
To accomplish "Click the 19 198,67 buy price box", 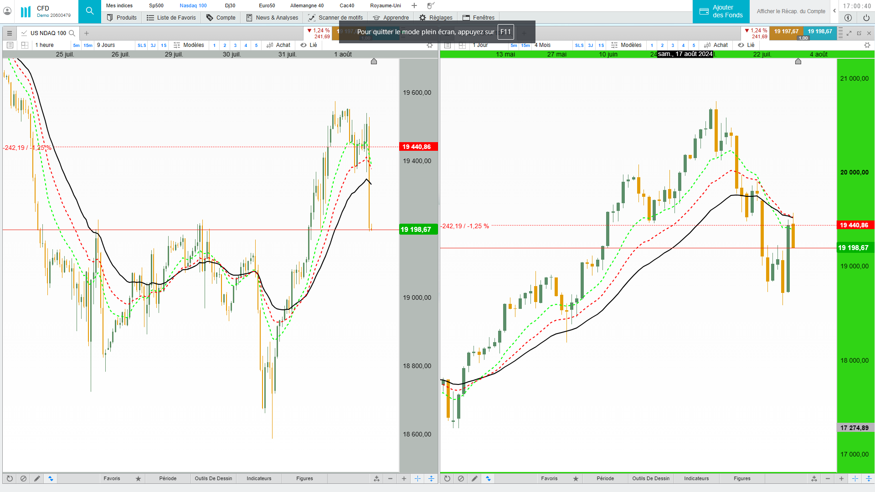I will (x=819, y=31).
